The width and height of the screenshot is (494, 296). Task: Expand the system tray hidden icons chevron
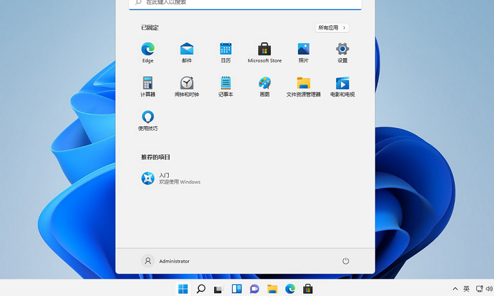(454, 289)
